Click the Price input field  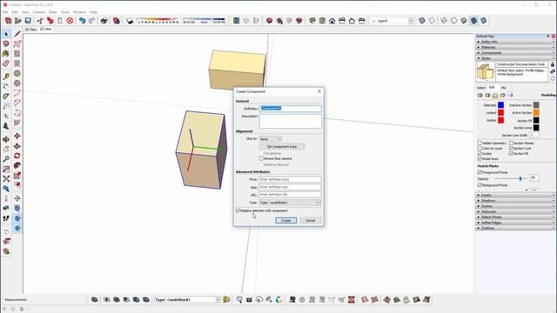point(290,180)
